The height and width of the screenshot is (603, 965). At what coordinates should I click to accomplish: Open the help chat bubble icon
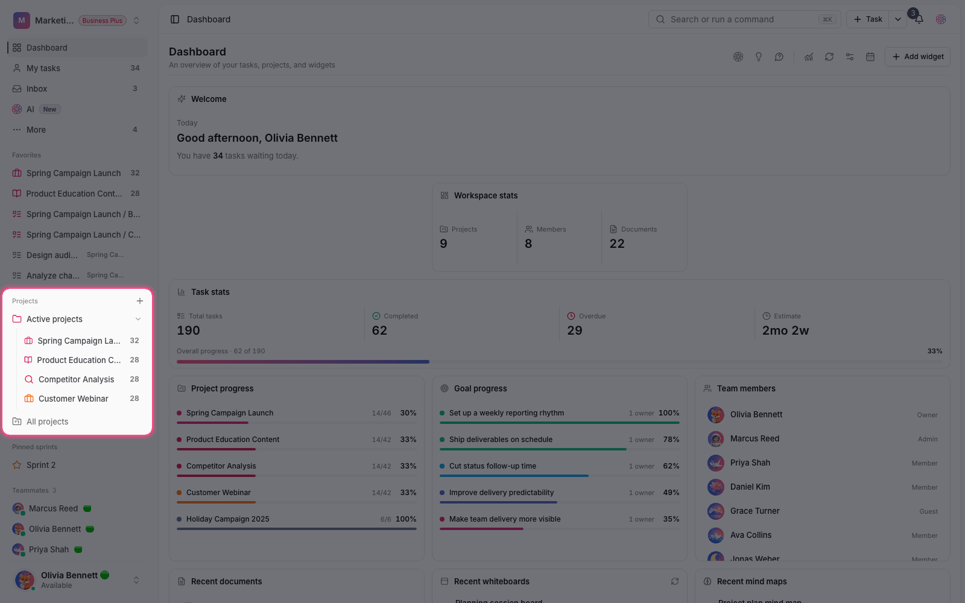tap(779, 57)
